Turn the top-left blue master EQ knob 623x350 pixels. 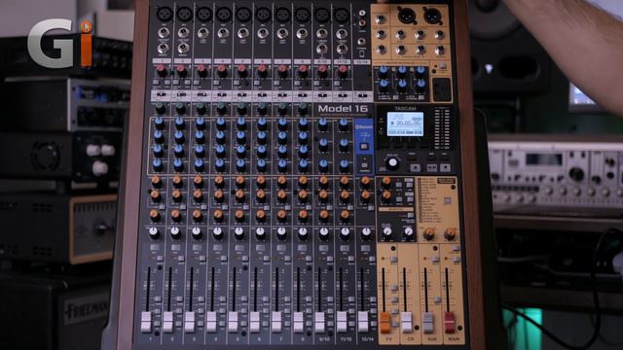384,71
